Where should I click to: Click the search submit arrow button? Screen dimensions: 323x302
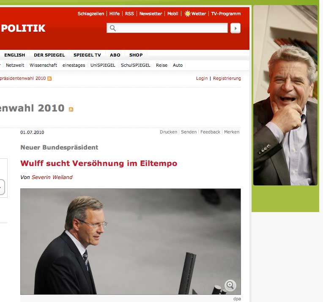click(x=235, y=28)
